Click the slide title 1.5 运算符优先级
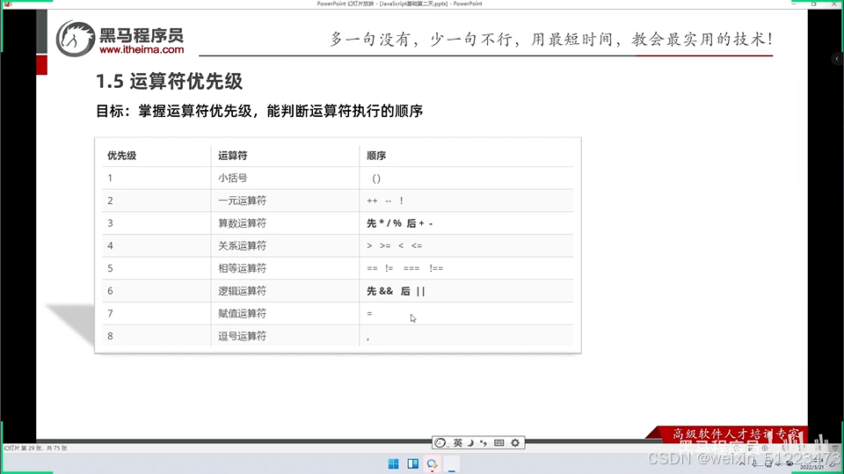 pos(169,81)
